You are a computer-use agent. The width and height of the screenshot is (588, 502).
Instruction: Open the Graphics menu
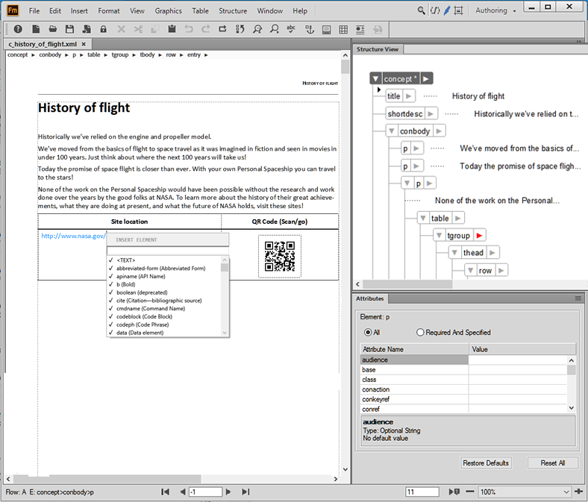click(x=168, y=11)
